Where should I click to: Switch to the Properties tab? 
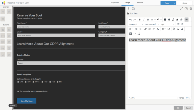pos(115,3)
